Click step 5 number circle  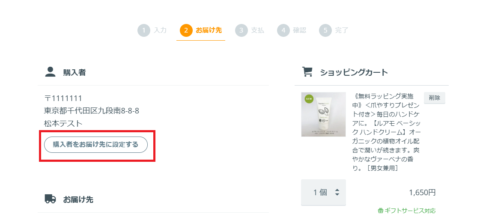[325, 30]
